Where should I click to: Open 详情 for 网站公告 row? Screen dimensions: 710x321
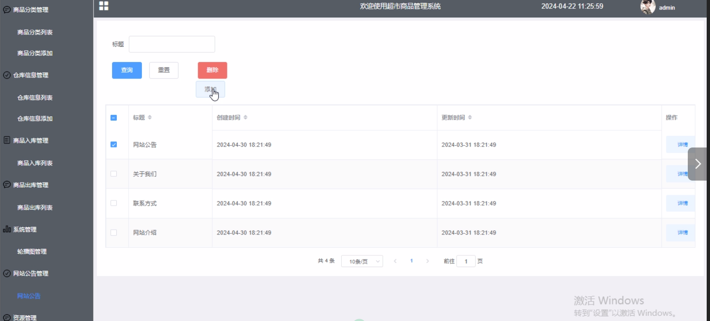(681, 145)
